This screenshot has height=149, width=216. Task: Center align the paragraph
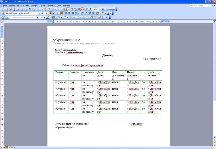(x=66, y=13)
